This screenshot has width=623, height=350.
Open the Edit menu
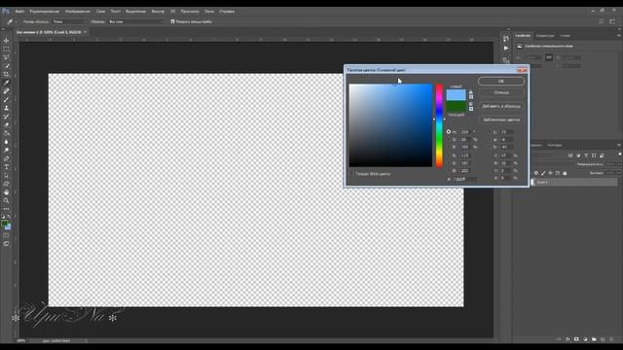(x=45, y=11)
